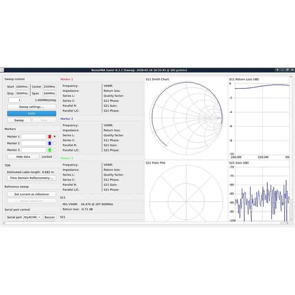Restore the NanoVNA Saver window size
The width and height of the screenshot is (295, 295).
click(287, 70)
